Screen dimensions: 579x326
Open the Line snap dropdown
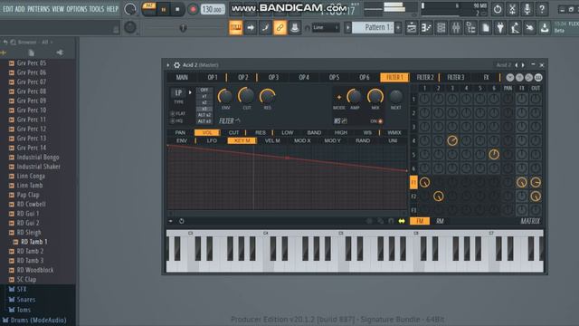point(326,27)
